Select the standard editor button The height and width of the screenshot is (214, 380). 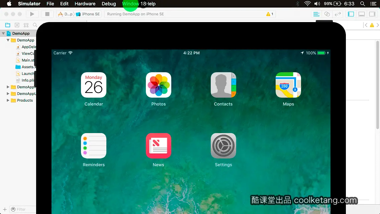click(x=316, y=14)
